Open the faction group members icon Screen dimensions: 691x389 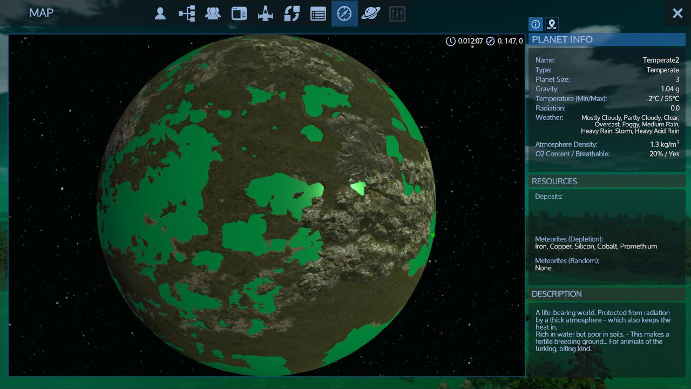tap(213, 14)
